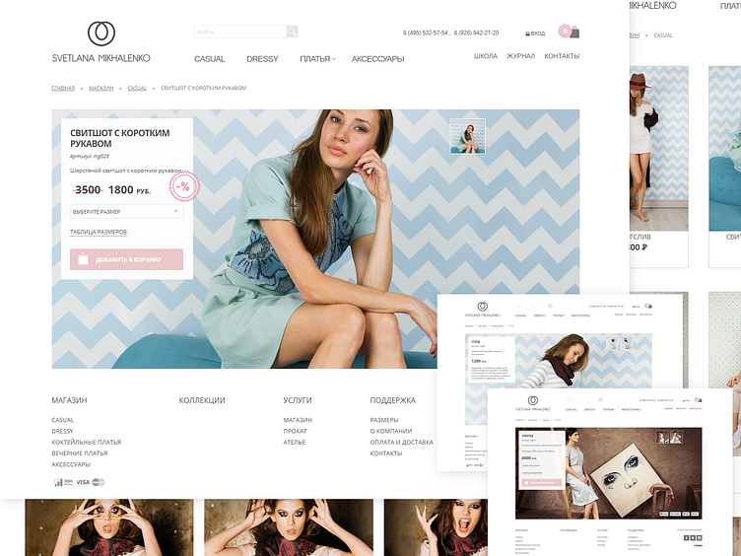Open the ВЫБЕРИТЕ РАЗМЕР size dropdown
The width and height of the screenshot is (741, 556).
tap(127, 211)
